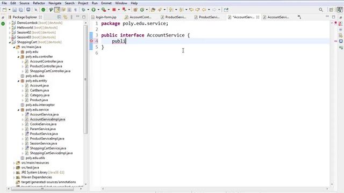
Task: Click the Previous Annotation toolbar icon
Action: [x=181, y=10]
